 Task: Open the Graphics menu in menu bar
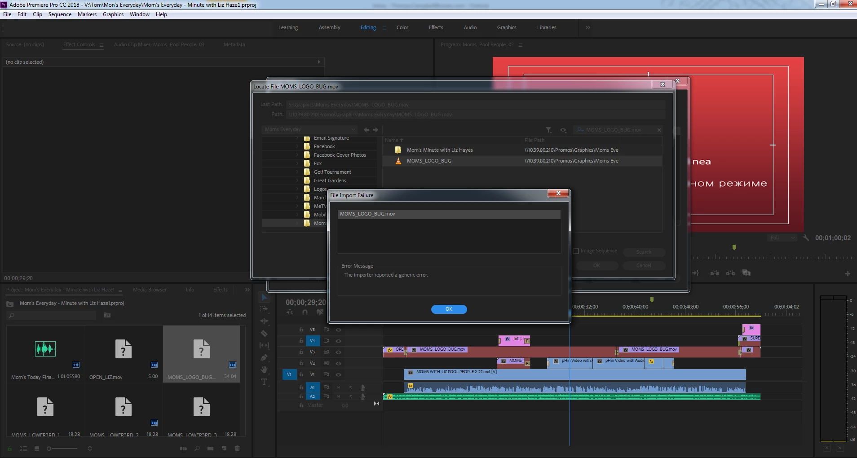click(x=113, y=14)
